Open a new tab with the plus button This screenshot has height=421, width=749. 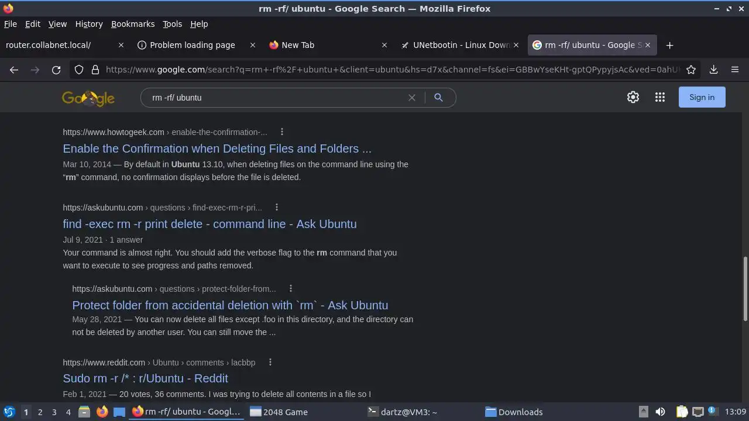tap(670, 45)
